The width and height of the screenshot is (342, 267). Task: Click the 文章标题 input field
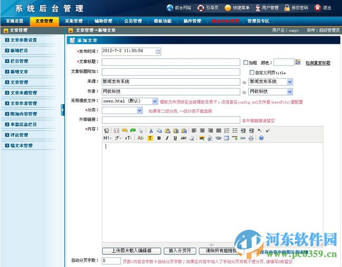click(171, 62)
